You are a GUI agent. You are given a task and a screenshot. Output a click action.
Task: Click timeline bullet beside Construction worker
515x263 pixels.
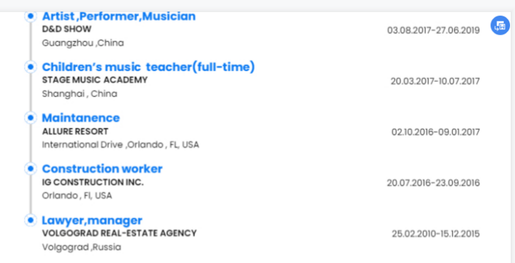(x=31, y=169)
